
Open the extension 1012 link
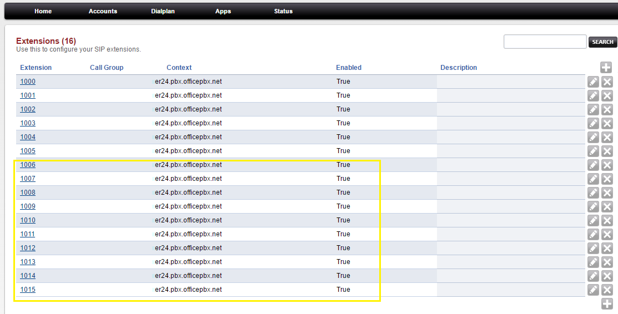(28, 248)
